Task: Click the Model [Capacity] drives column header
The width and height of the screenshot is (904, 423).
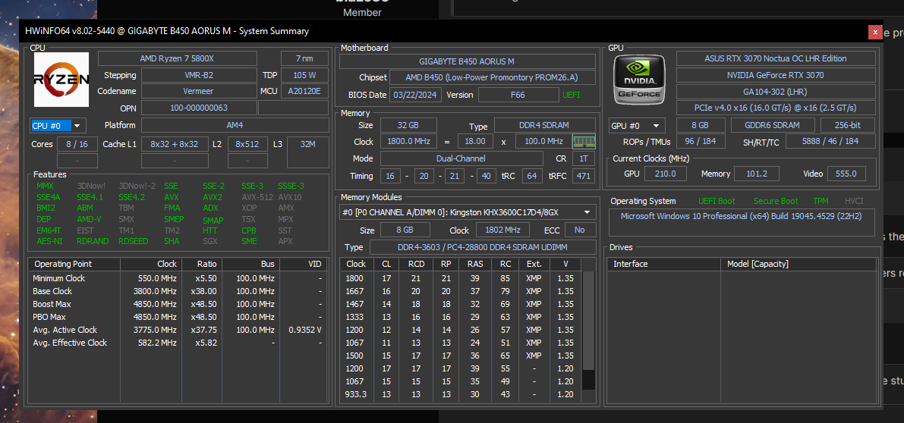Action: point(798,264)
